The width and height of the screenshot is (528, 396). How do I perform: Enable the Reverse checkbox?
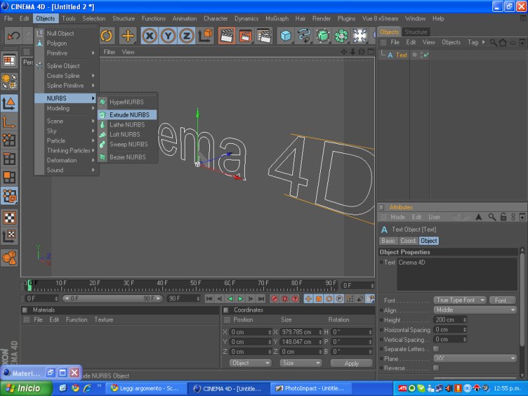pyautogui.click(x=436, y=368)
